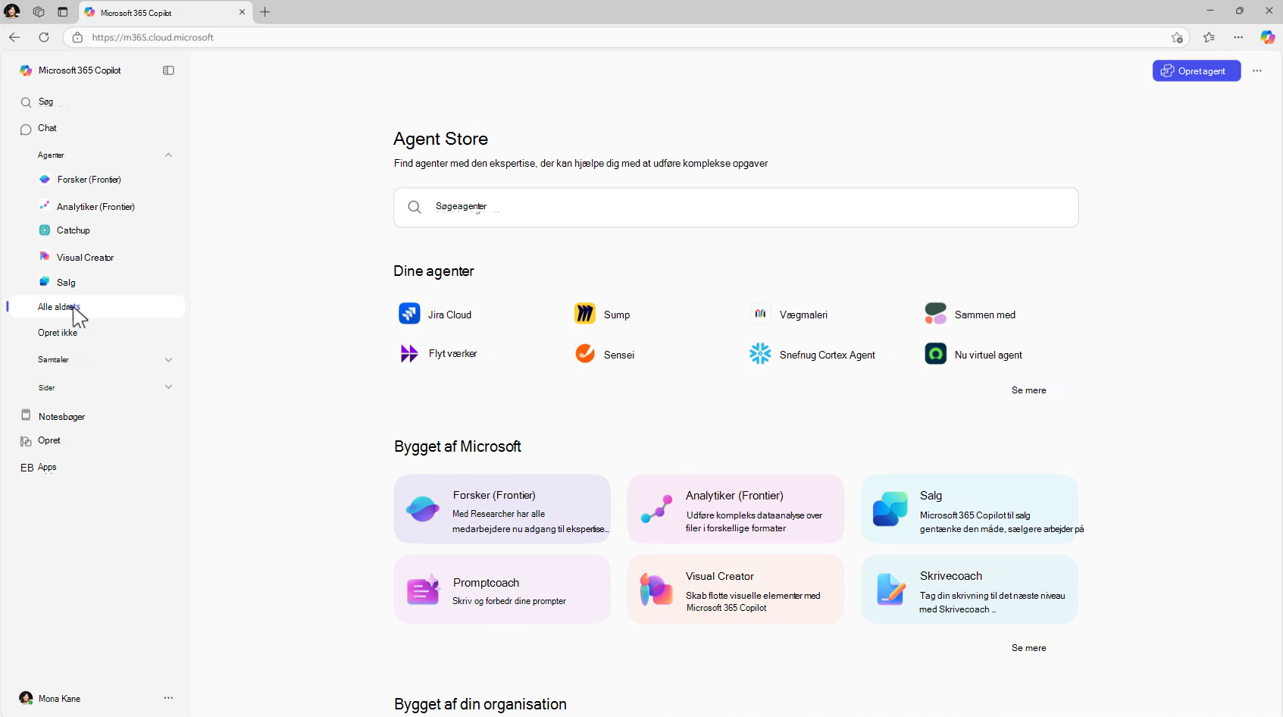Expand the Samtaler section chevron
Screen dimensions: 1283x717
tap(168, 360)
